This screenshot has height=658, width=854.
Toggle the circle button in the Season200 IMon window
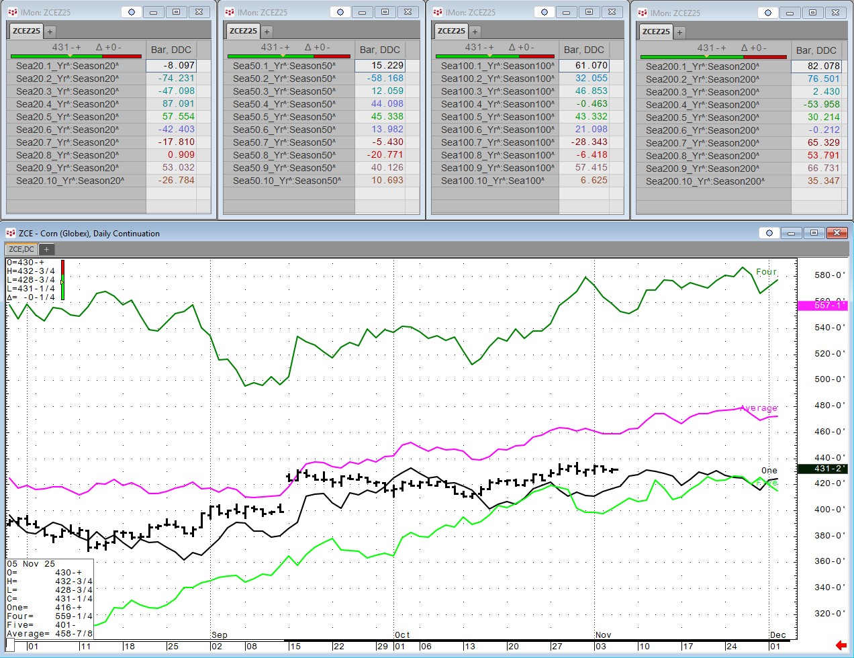click(x=768, y=13)
